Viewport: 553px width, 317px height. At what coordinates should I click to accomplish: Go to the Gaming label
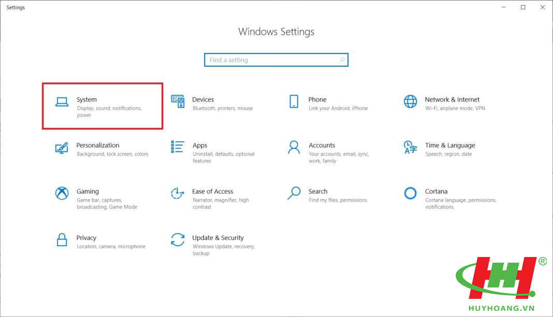(x=88, y=192)
